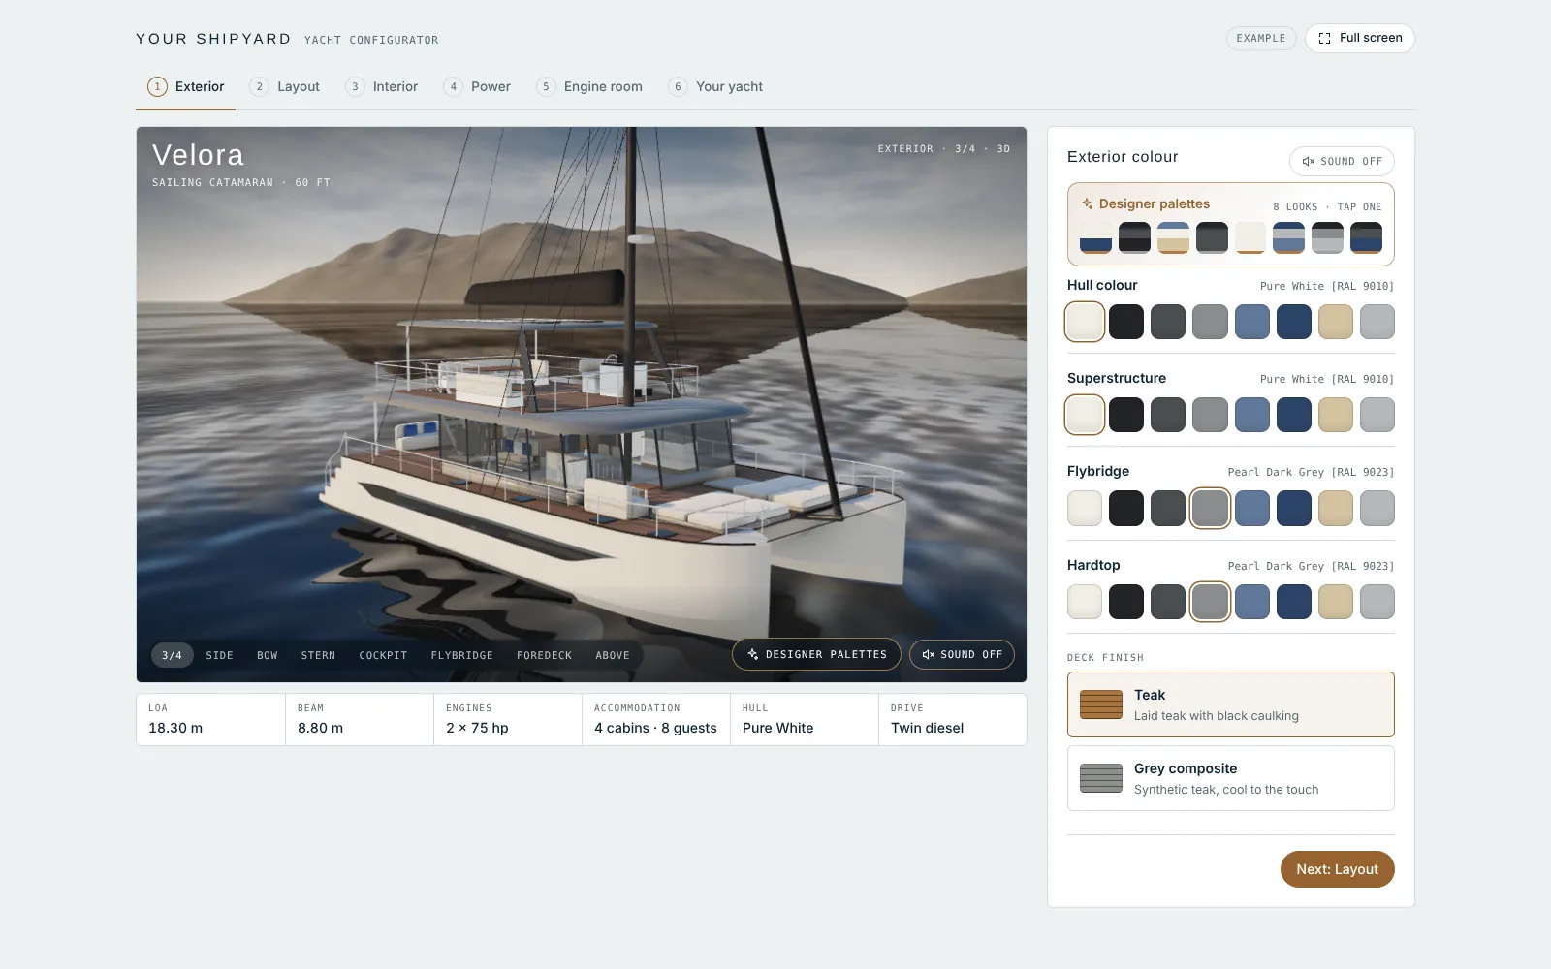Set Superstructure to the dark grey swatch
1551x969 pixels.
click(x=1168, y=415)
